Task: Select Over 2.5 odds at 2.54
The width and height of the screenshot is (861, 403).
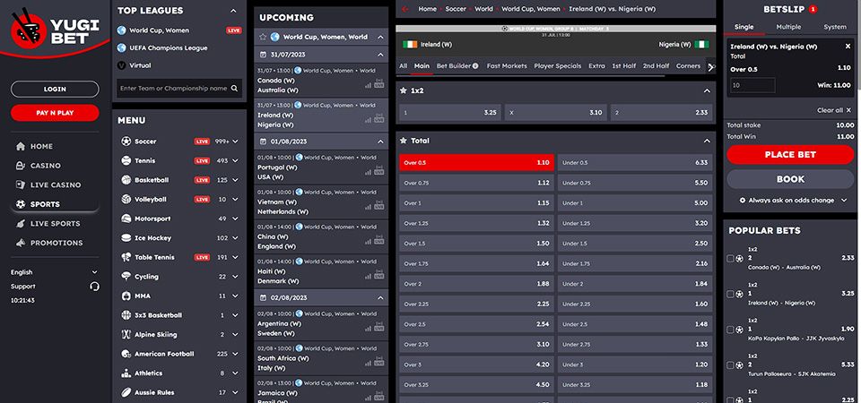Action: (x=476, y=324)
